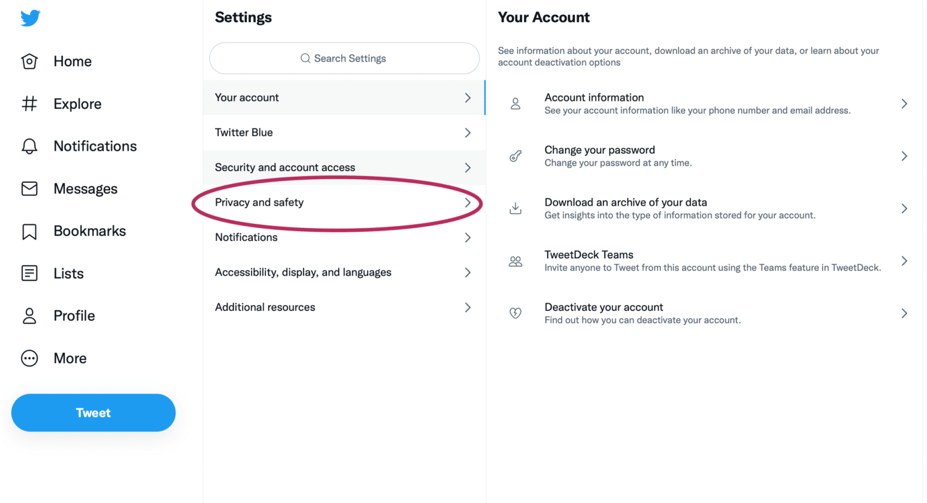
Task: Click 'Change your password at any time.' text
Action: click(x=618, y=163)
